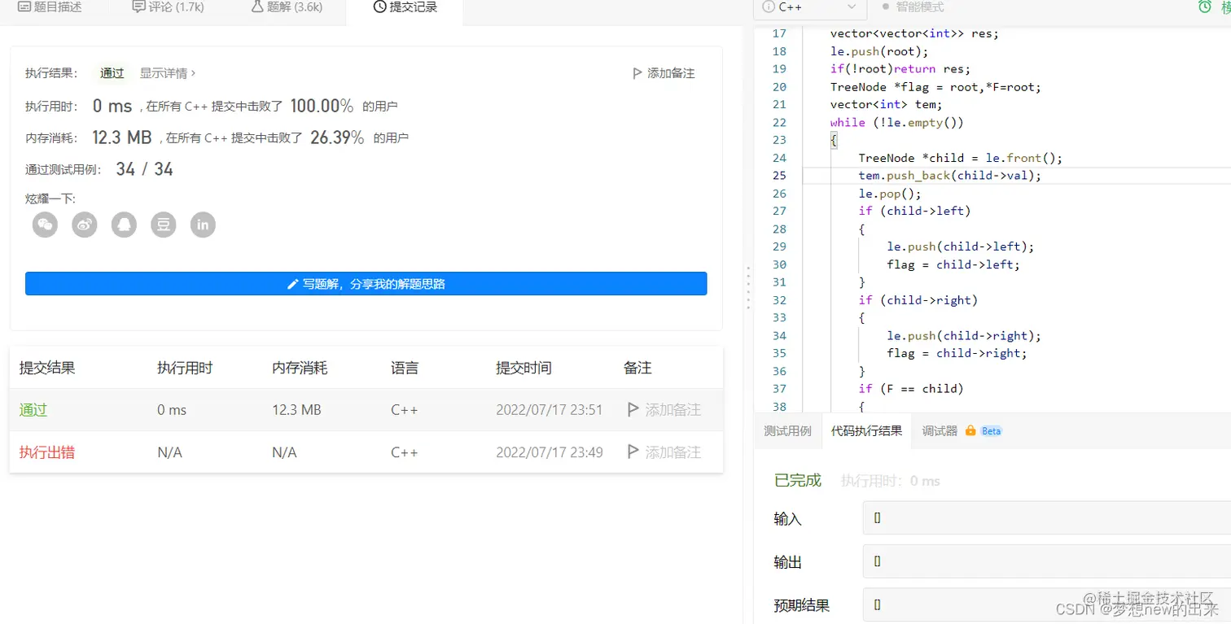This screenshot has width=1231, height=624.
Task: Click 写题解，分享我的解题思路 button
Action: coord(366,284)
